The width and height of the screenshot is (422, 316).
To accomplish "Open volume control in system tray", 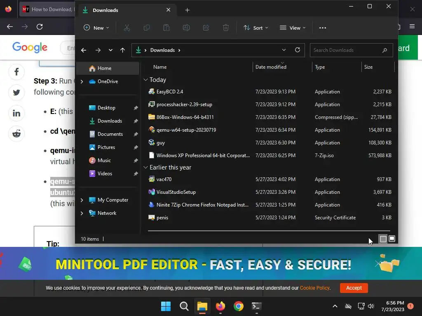I will [371, 306].
